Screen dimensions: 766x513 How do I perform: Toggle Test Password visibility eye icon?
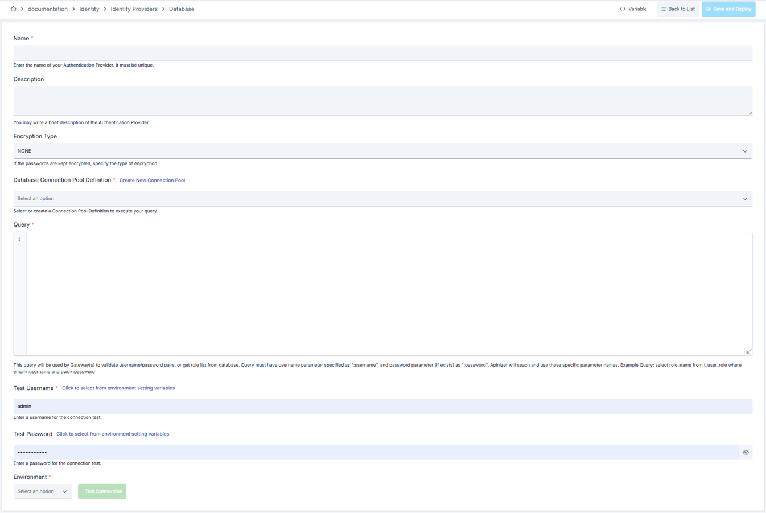[x=746, y=453]
